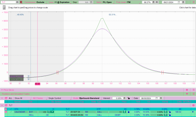Open the TLT symbol dropdown
Viewport: 196px width, 117px height.
tap(17, 2)
